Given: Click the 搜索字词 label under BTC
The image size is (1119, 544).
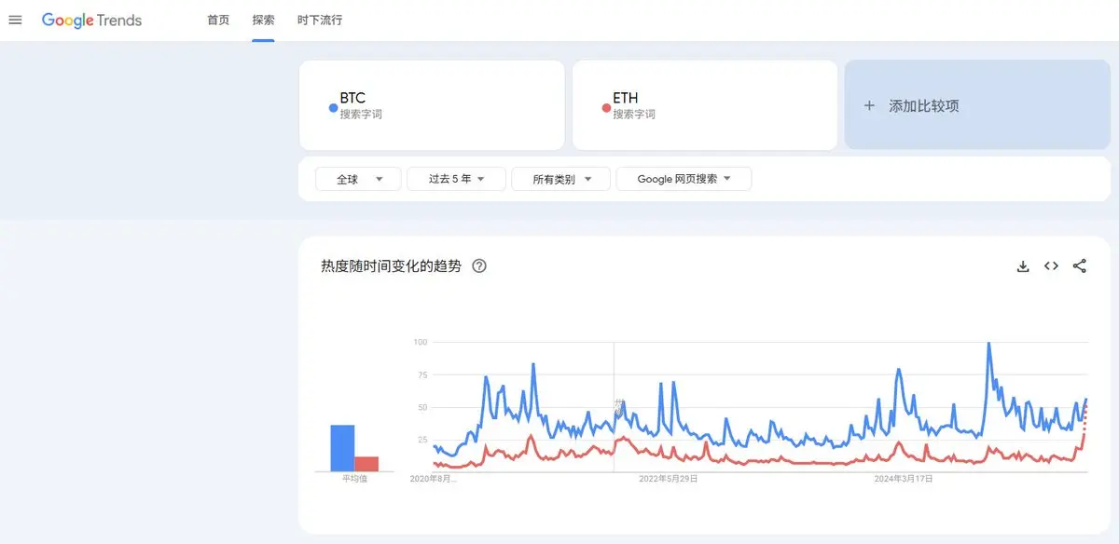Looking at the screenshot, I should [361, 115].
